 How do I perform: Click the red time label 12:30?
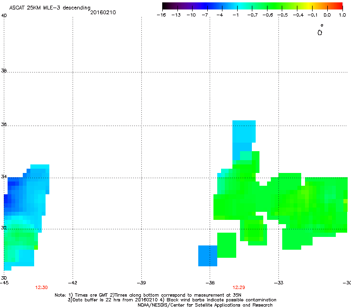point(41,288)
